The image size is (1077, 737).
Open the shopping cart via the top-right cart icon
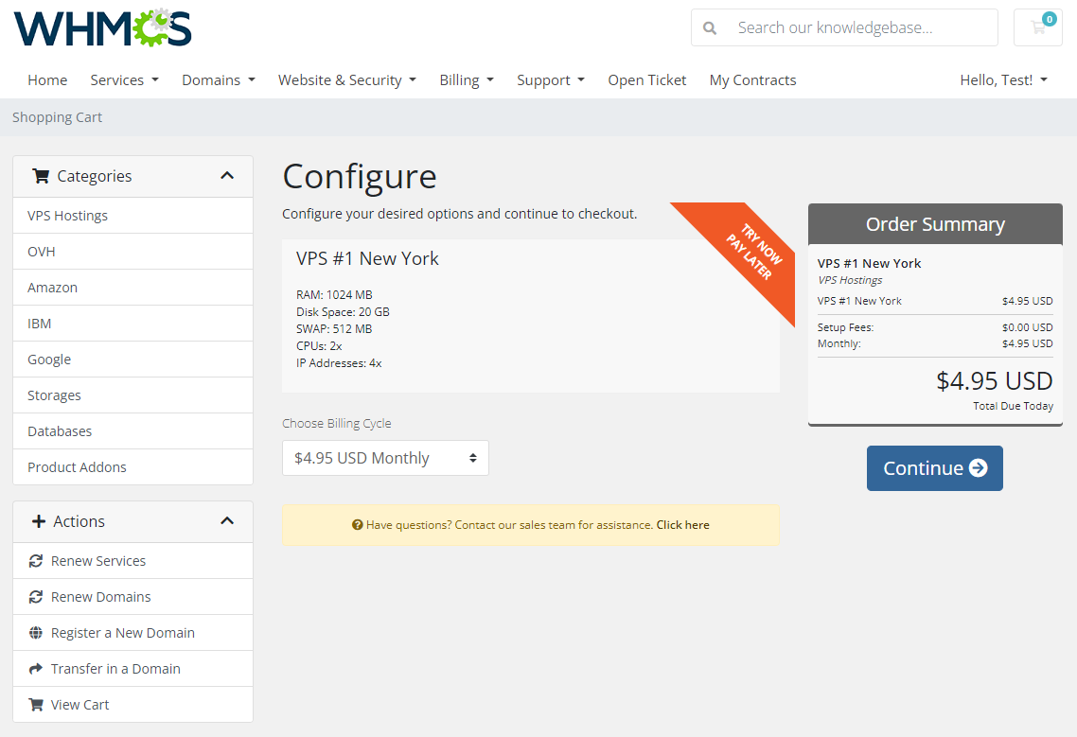(x=1037, y=27)
